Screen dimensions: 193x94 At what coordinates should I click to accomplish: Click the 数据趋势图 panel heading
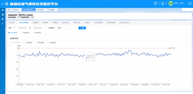14,38
